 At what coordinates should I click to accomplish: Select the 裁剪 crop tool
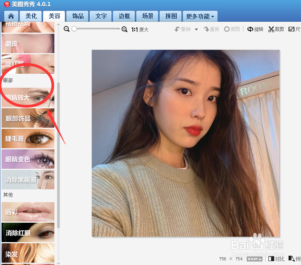(x=276, y=29)
